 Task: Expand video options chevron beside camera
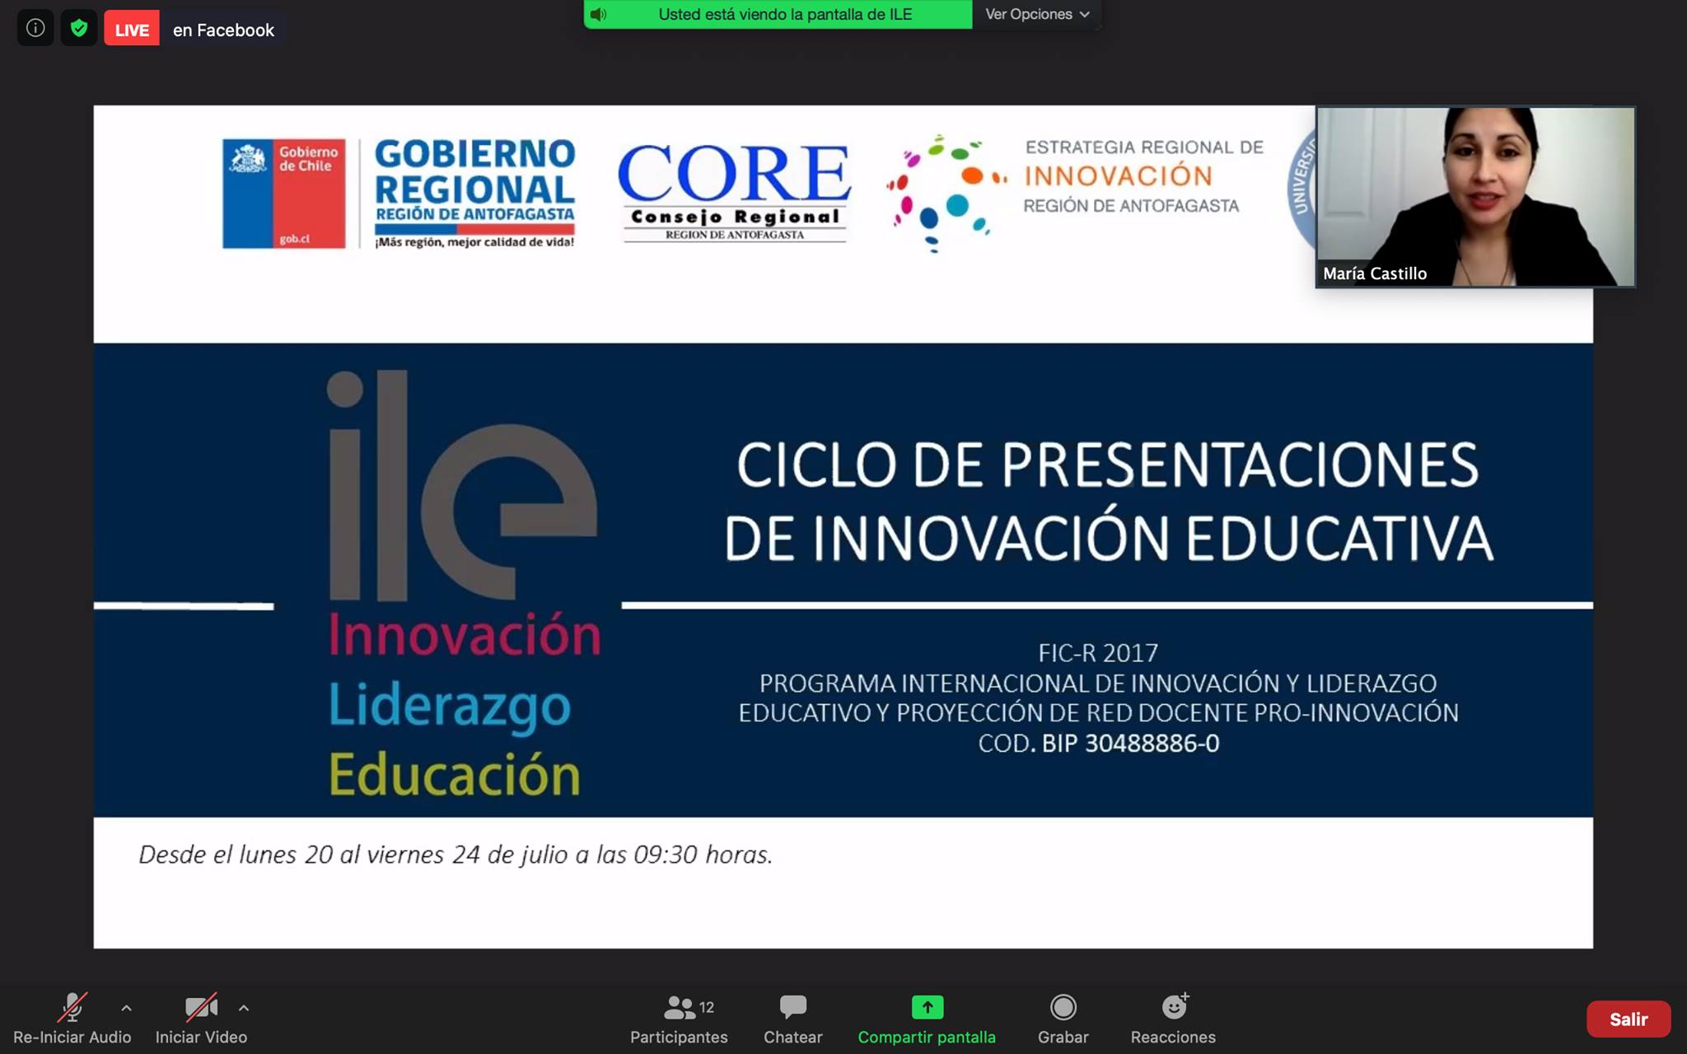click(244, 1008)
